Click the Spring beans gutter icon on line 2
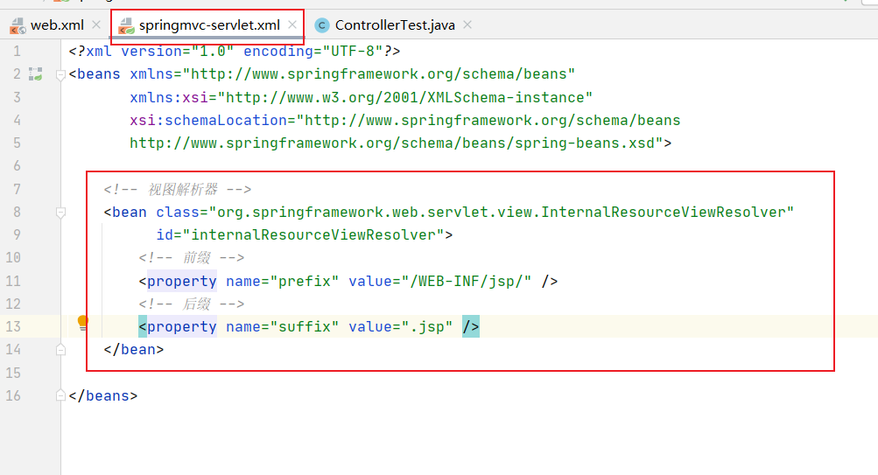Screen dimensions: 878x475 pyautogui.click(x=35, y=74)
